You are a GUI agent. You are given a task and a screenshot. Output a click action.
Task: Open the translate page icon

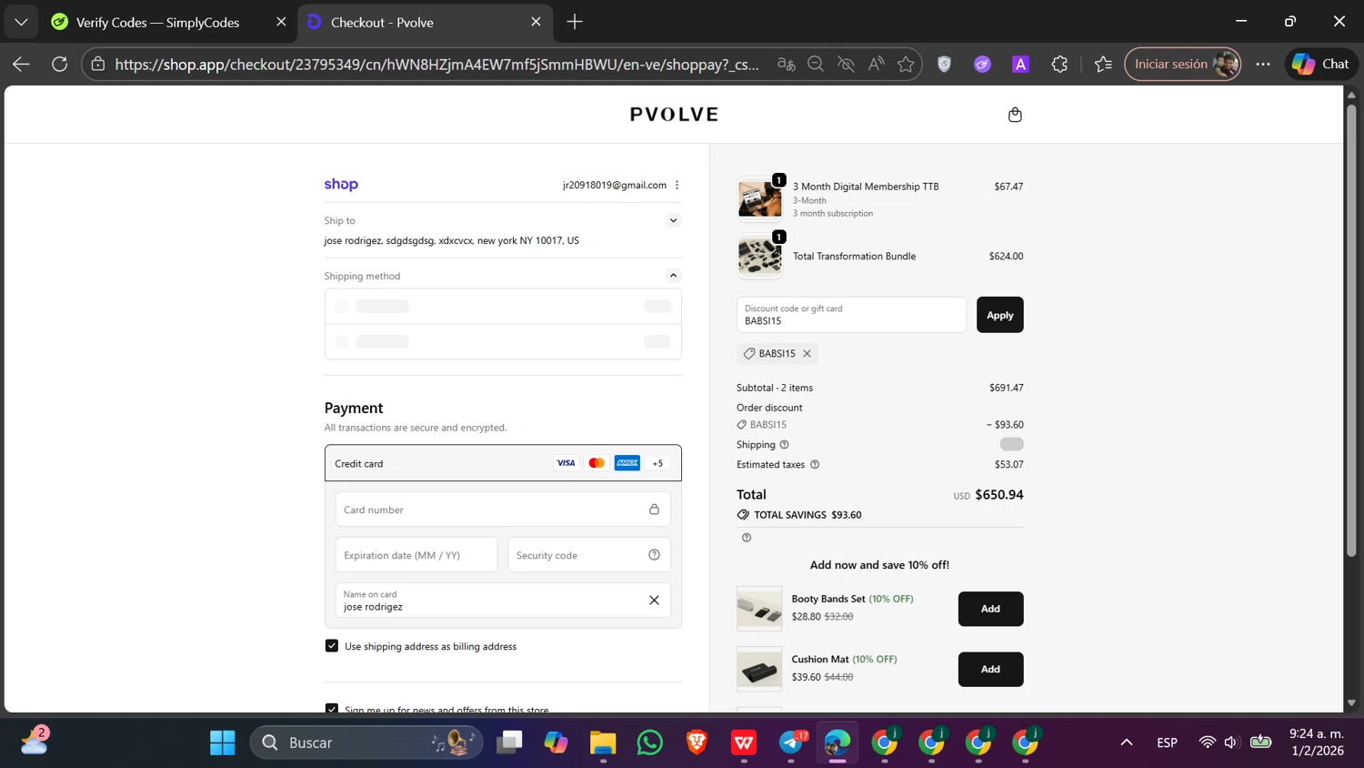(787, 64)
